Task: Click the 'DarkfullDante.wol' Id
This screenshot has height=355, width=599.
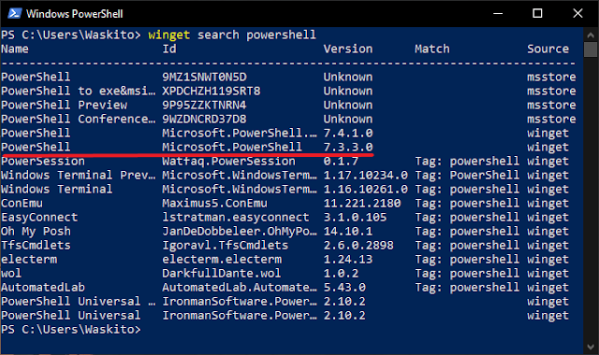Action: tap(222, 274)
